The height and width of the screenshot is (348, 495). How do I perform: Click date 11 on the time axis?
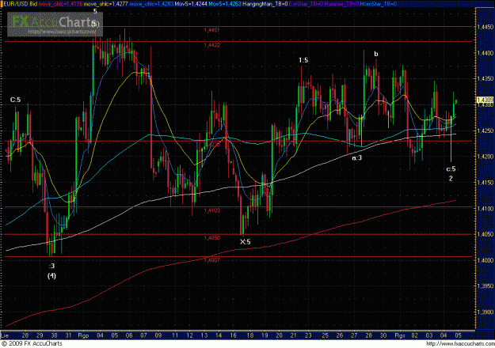coord(174,335)
